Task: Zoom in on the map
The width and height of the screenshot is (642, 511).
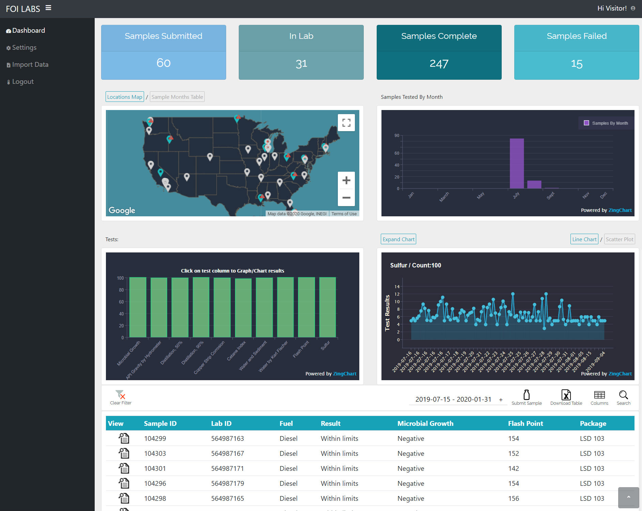Action: (346, 180)
